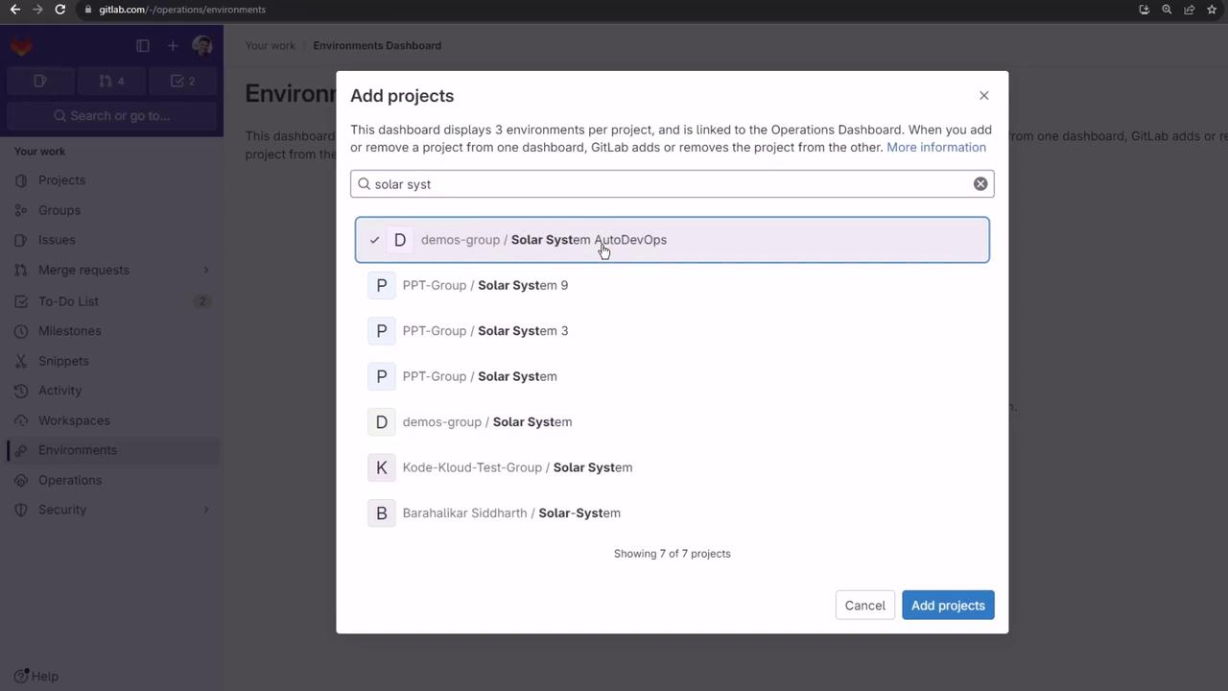Click the create new plus icon
This screenshot has height=691, width=1228.
pos(173,46)
